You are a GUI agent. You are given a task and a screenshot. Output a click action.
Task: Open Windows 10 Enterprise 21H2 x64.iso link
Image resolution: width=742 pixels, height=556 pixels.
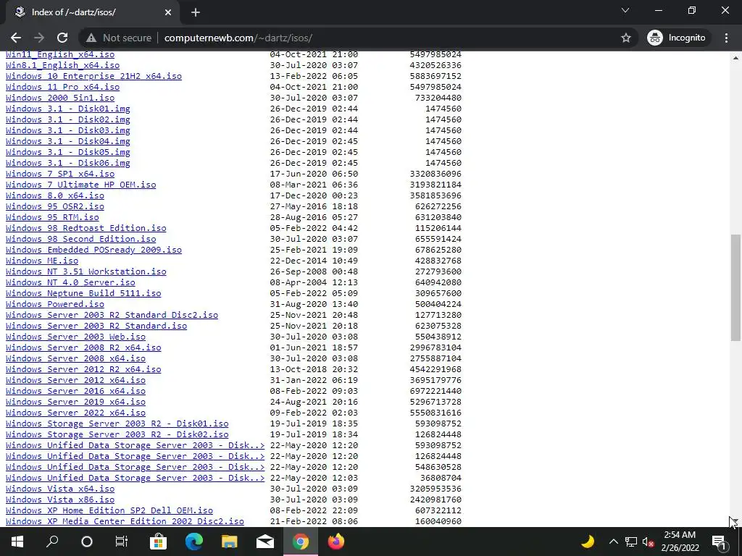(x=93, y=76)
